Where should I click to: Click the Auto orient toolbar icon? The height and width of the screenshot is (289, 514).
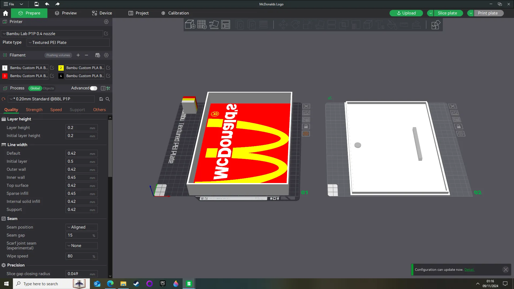point(214,25)
